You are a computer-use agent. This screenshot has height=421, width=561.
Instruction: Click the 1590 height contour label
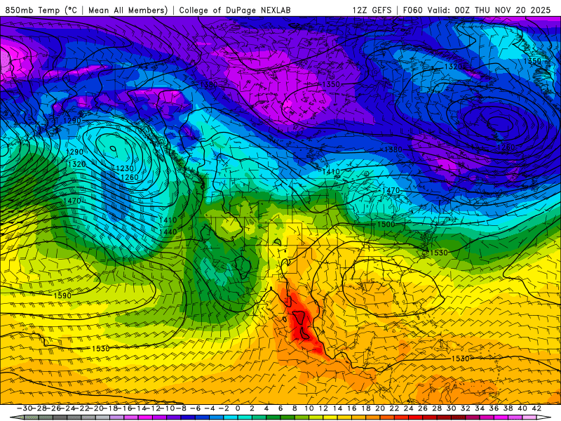(62, 295)
